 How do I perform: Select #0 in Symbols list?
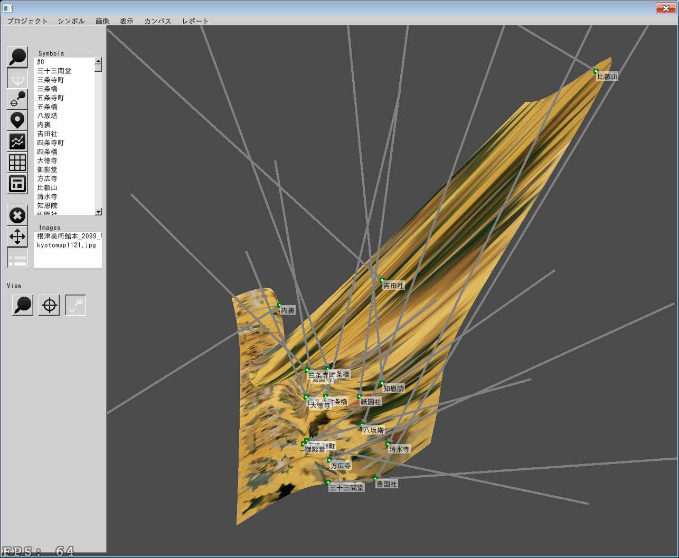point(64,62)
